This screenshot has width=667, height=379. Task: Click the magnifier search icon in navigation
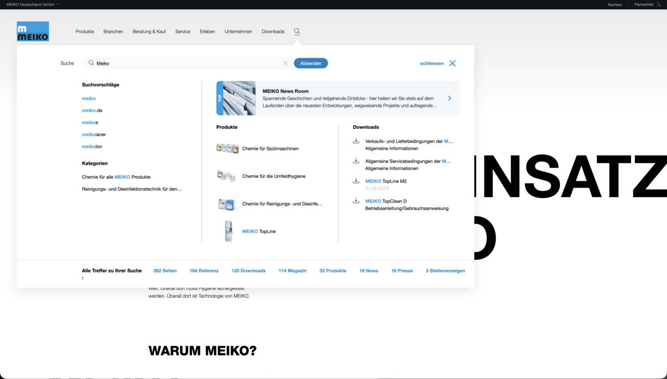(x=297, y=31)
